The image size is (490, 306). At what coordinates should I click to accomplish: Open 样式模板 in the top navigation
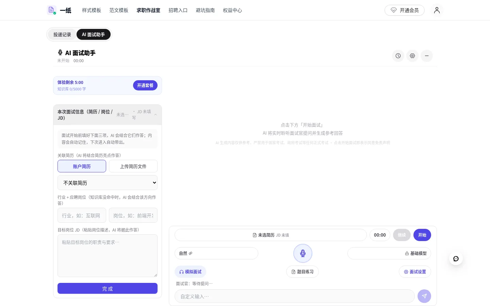tap(92, 10)
